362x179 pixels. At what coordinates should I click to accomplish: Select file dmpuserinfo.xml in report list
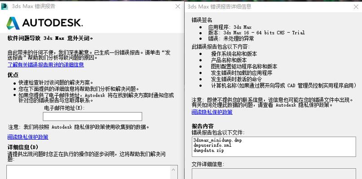point(212,145)
